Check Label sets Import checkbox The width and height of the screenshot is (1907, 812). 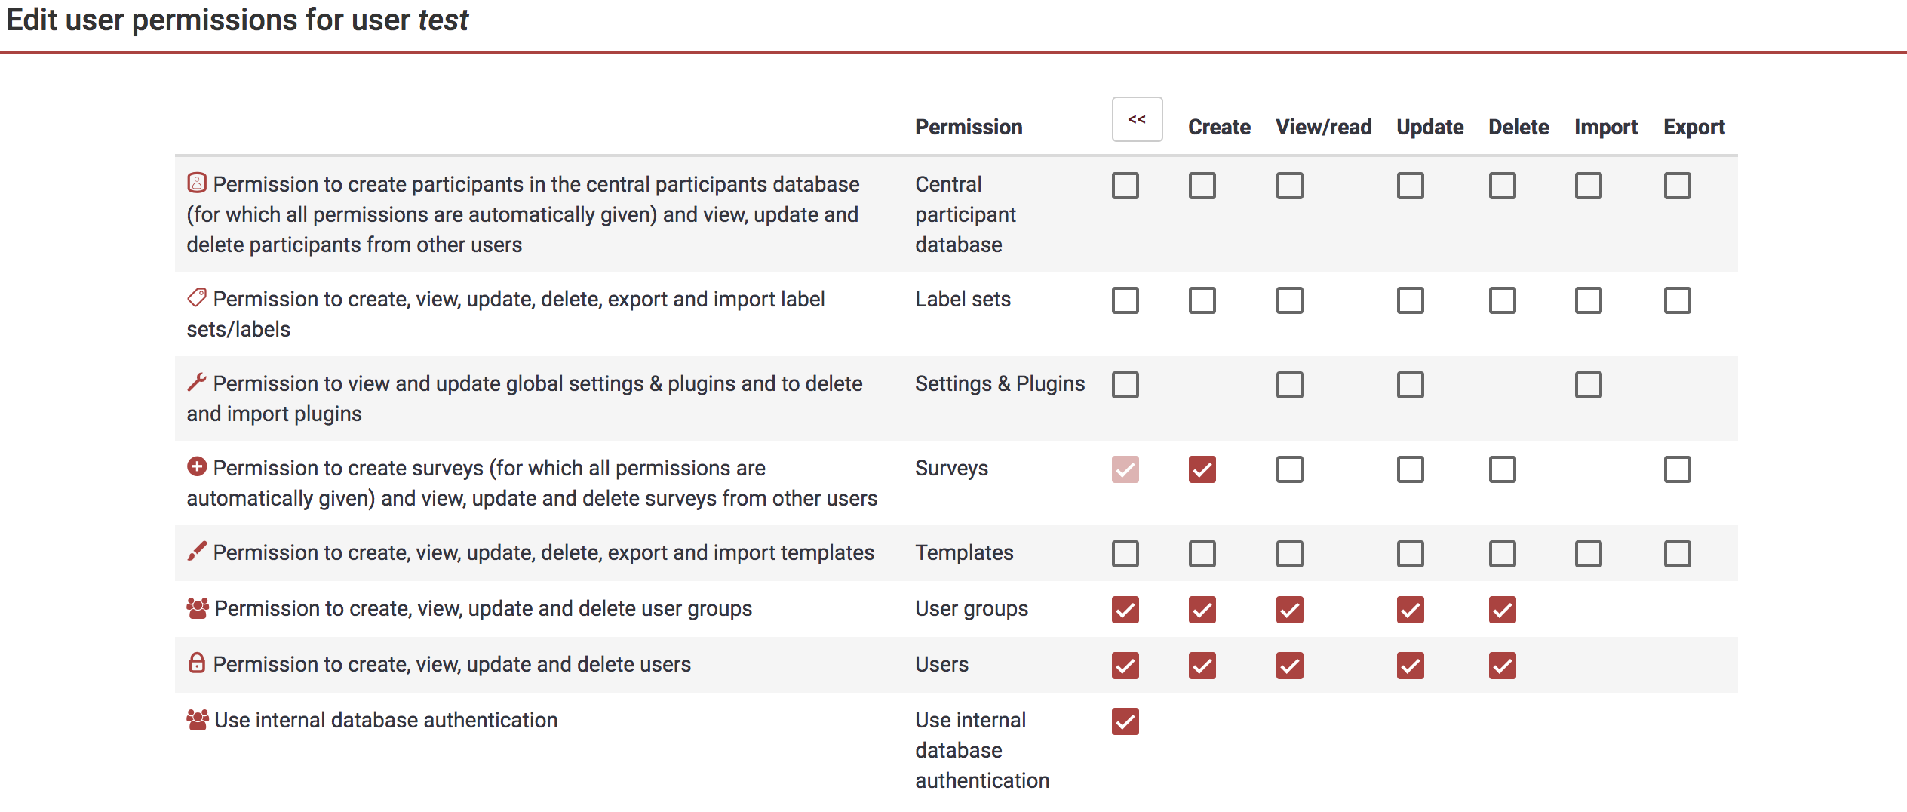pos(1588,300)
